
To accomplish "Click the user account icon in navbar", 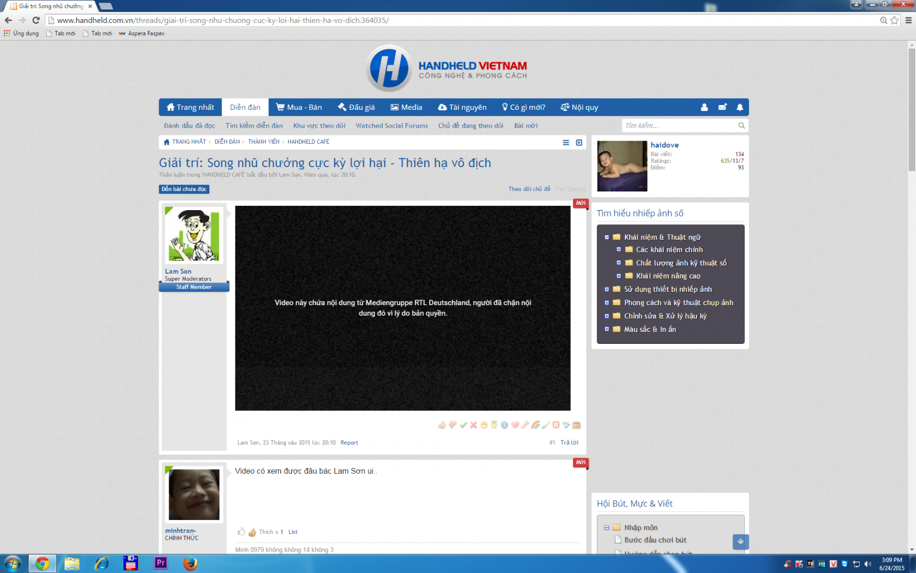I will (704, 107).
